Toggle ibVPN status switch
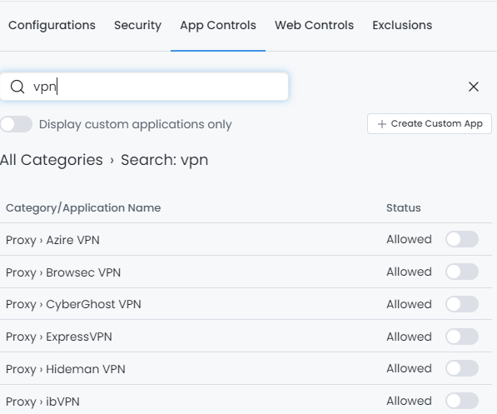 click(x=462, y=401)
